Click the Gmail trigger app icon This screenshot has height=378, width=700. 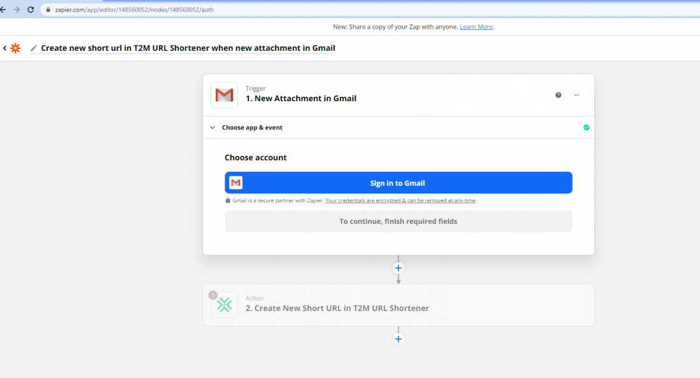point(224,94)
